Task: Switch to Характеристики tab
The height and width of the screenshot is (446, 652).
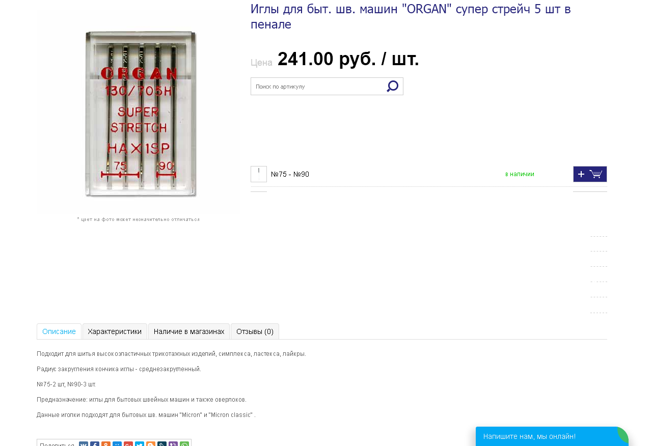Action: 115,331
